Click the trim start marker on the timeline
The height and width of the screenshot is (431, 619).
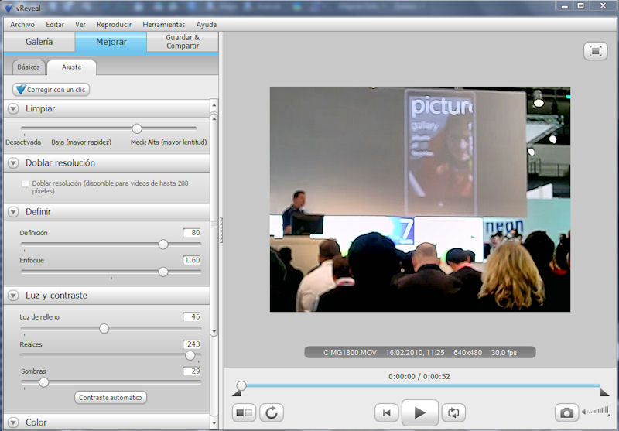237,393
